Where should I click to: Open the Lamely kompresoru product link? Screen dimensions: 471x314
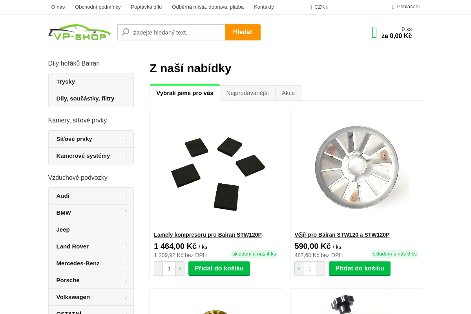click(208, 235)
